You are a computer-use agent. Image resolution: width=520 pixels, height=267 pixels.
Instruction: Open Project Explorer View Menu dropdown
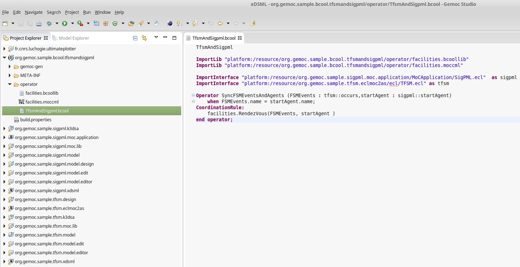click(156, 38)
